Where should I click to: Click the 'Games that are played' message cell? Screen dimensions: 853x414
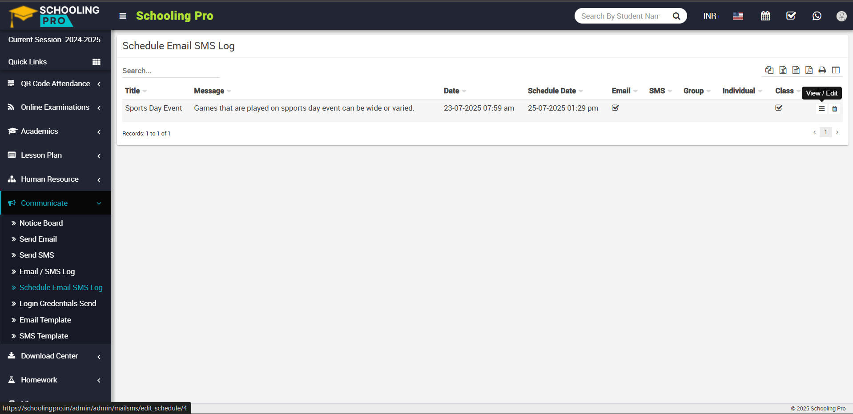tap(304, 108)
